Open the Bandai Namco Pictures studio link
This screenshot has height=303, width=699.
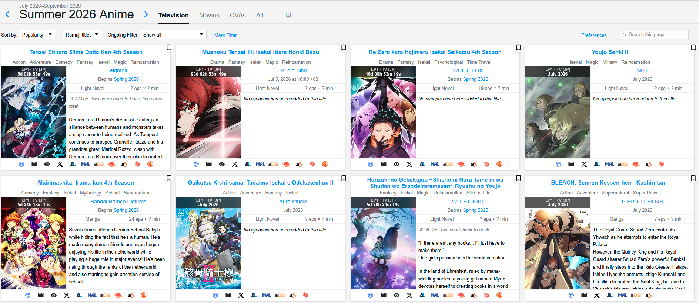pos(118,202)
